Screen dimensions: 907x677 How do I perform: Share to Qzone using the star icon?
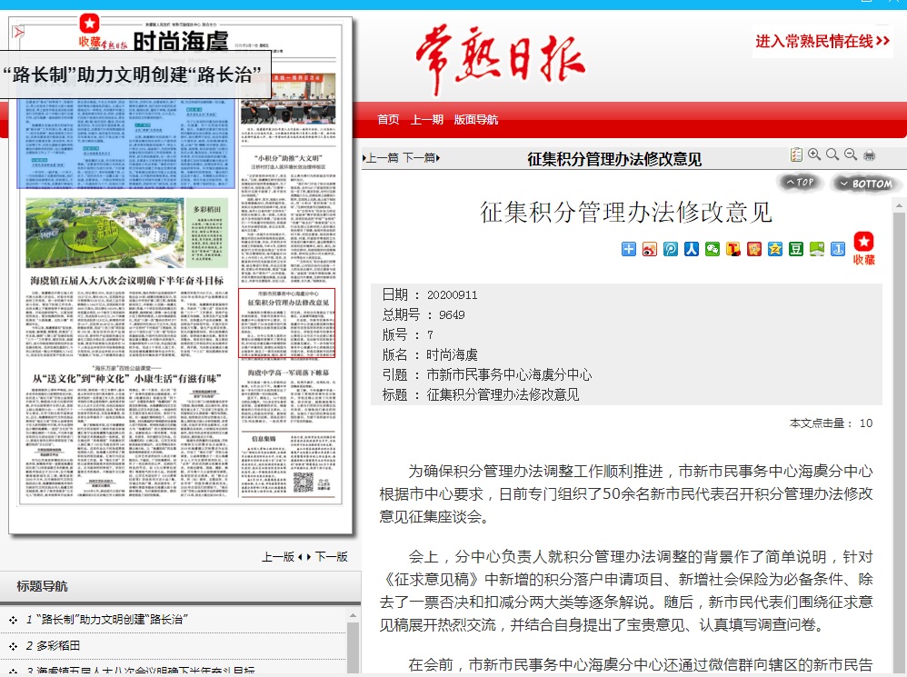click(774, 249)
